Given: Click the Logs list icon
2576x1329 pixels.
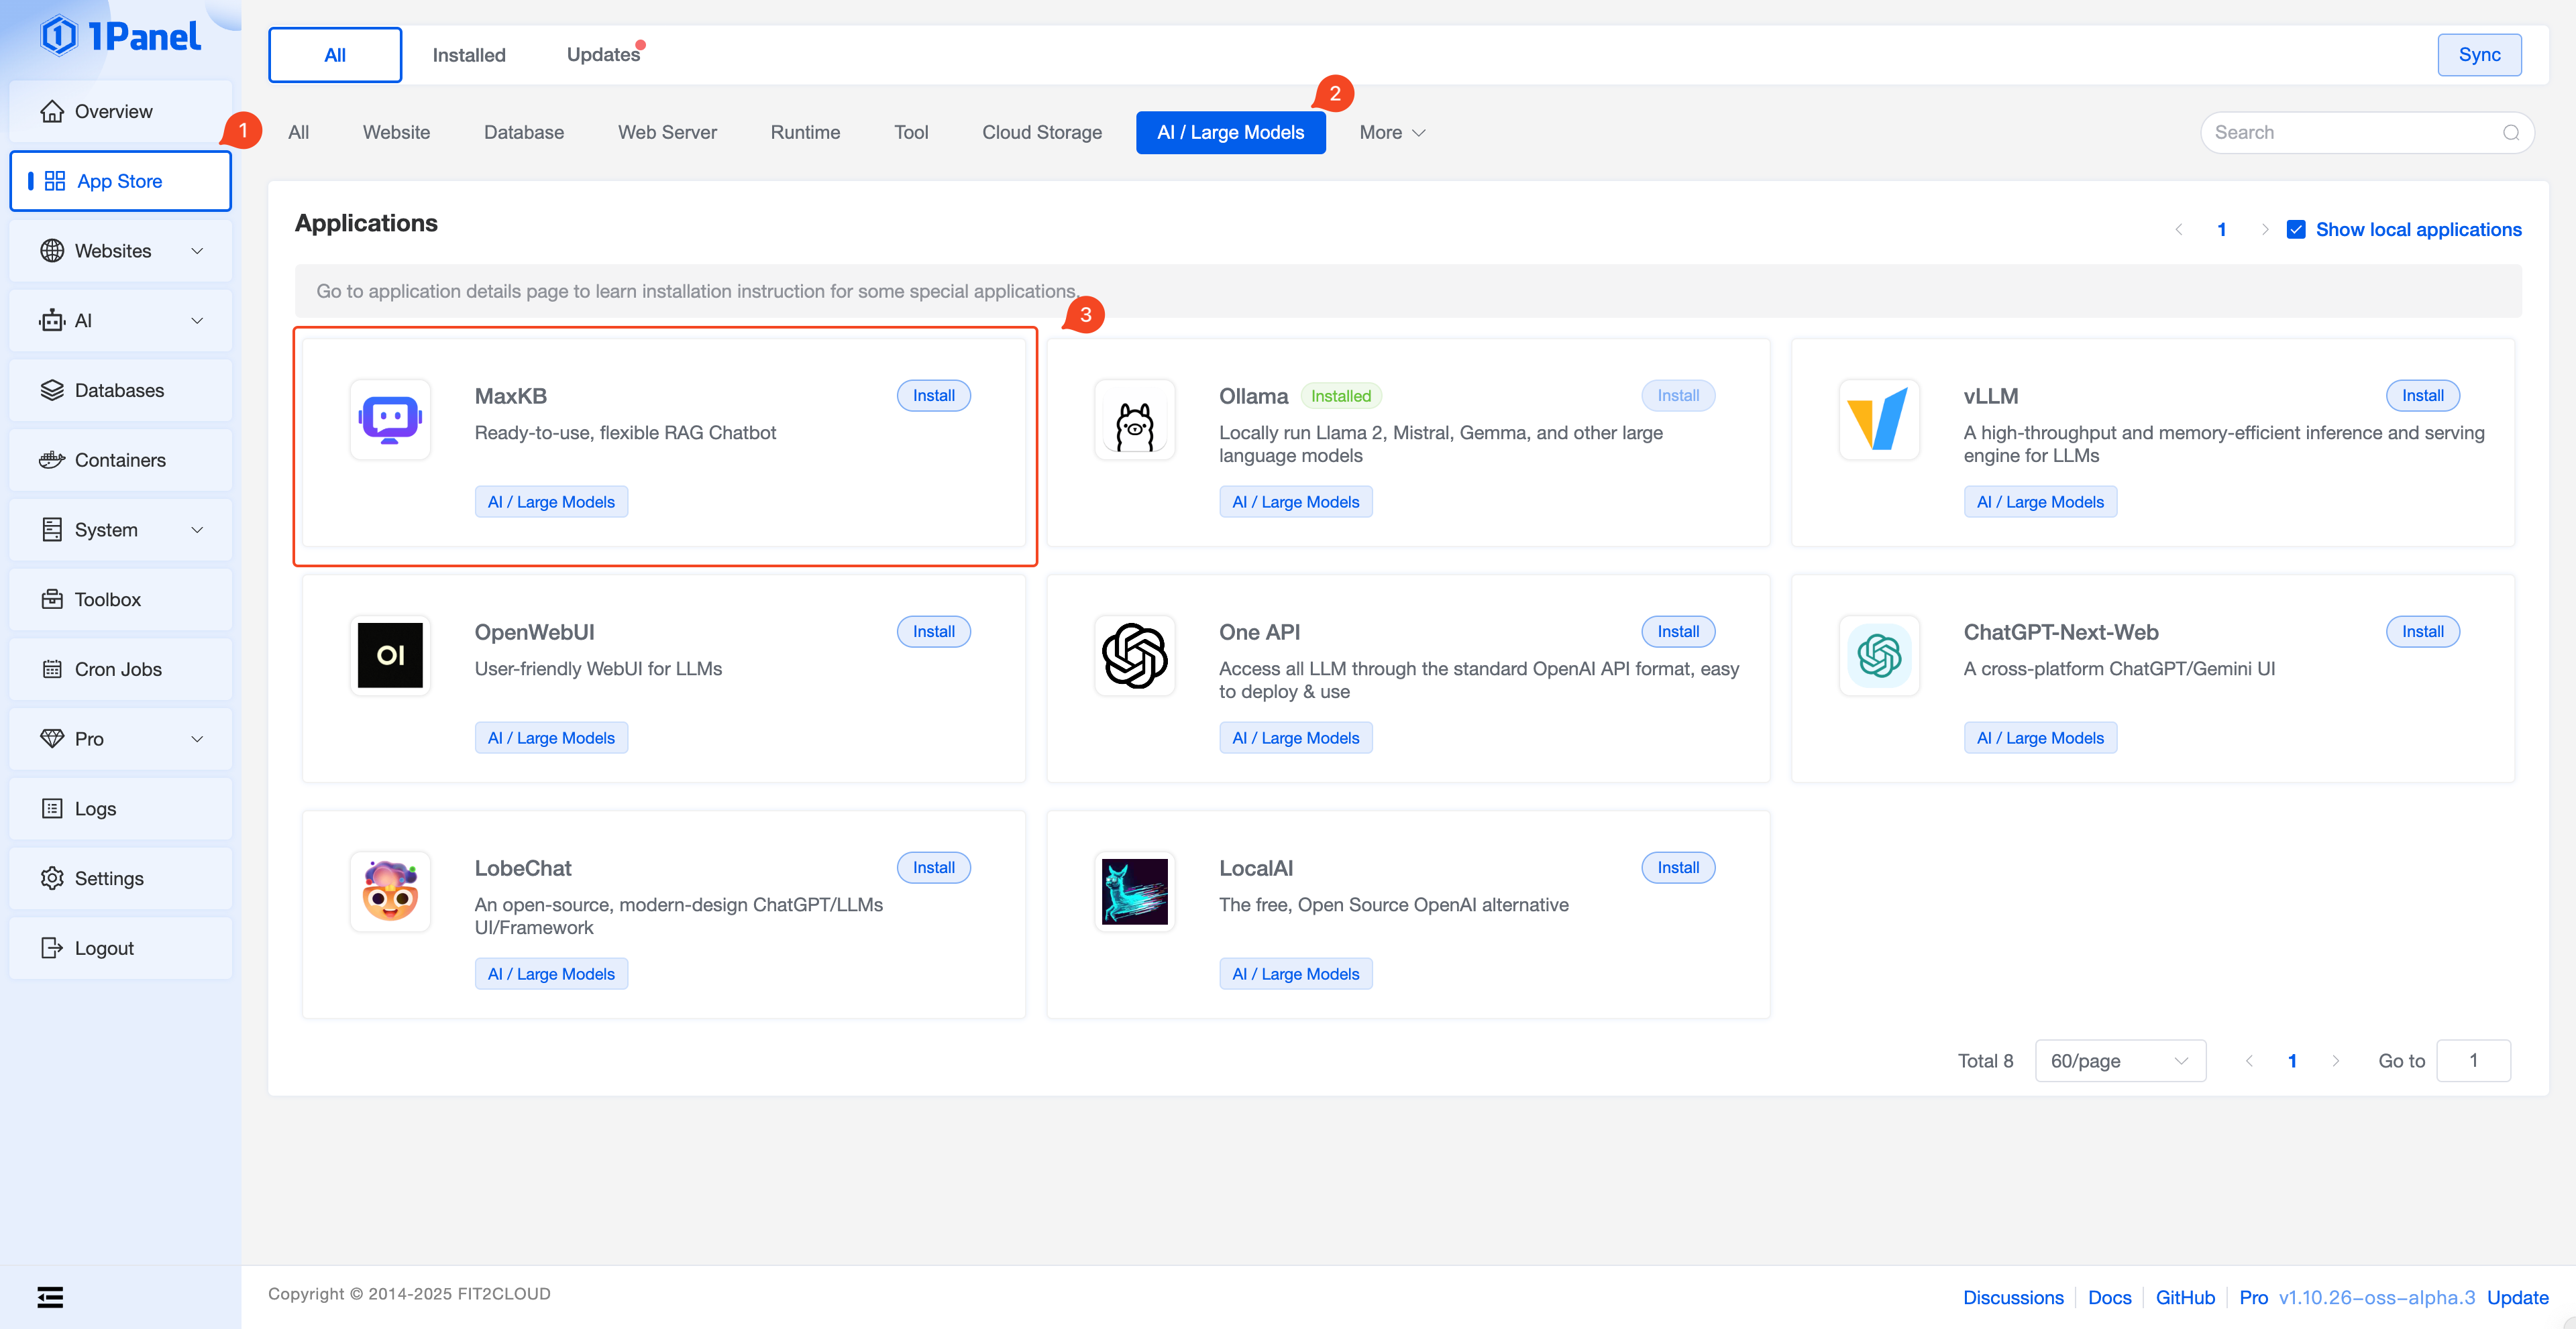Looking at the screenshot, I should click(52, 809).
